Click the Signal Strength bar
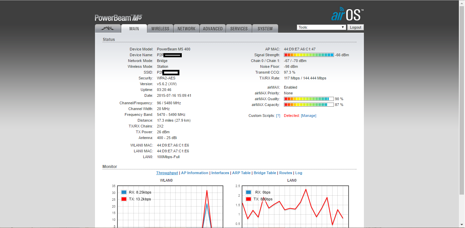 (x=309, y=55)
